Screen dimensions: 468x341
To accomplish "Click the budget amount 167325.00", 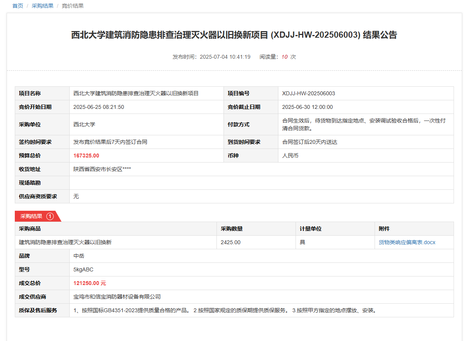I will point(86,156).
